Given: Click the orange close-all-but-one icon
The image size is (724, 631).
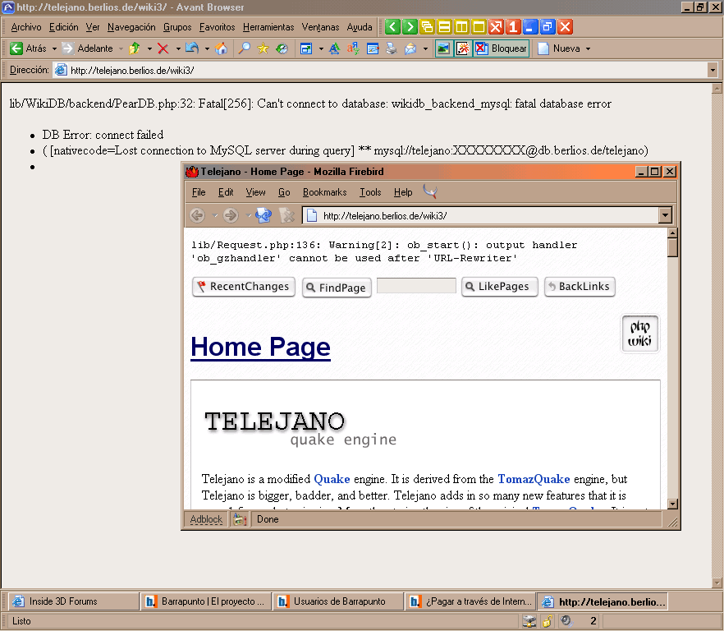Looking at the screenshot, I should coord(513,27).
